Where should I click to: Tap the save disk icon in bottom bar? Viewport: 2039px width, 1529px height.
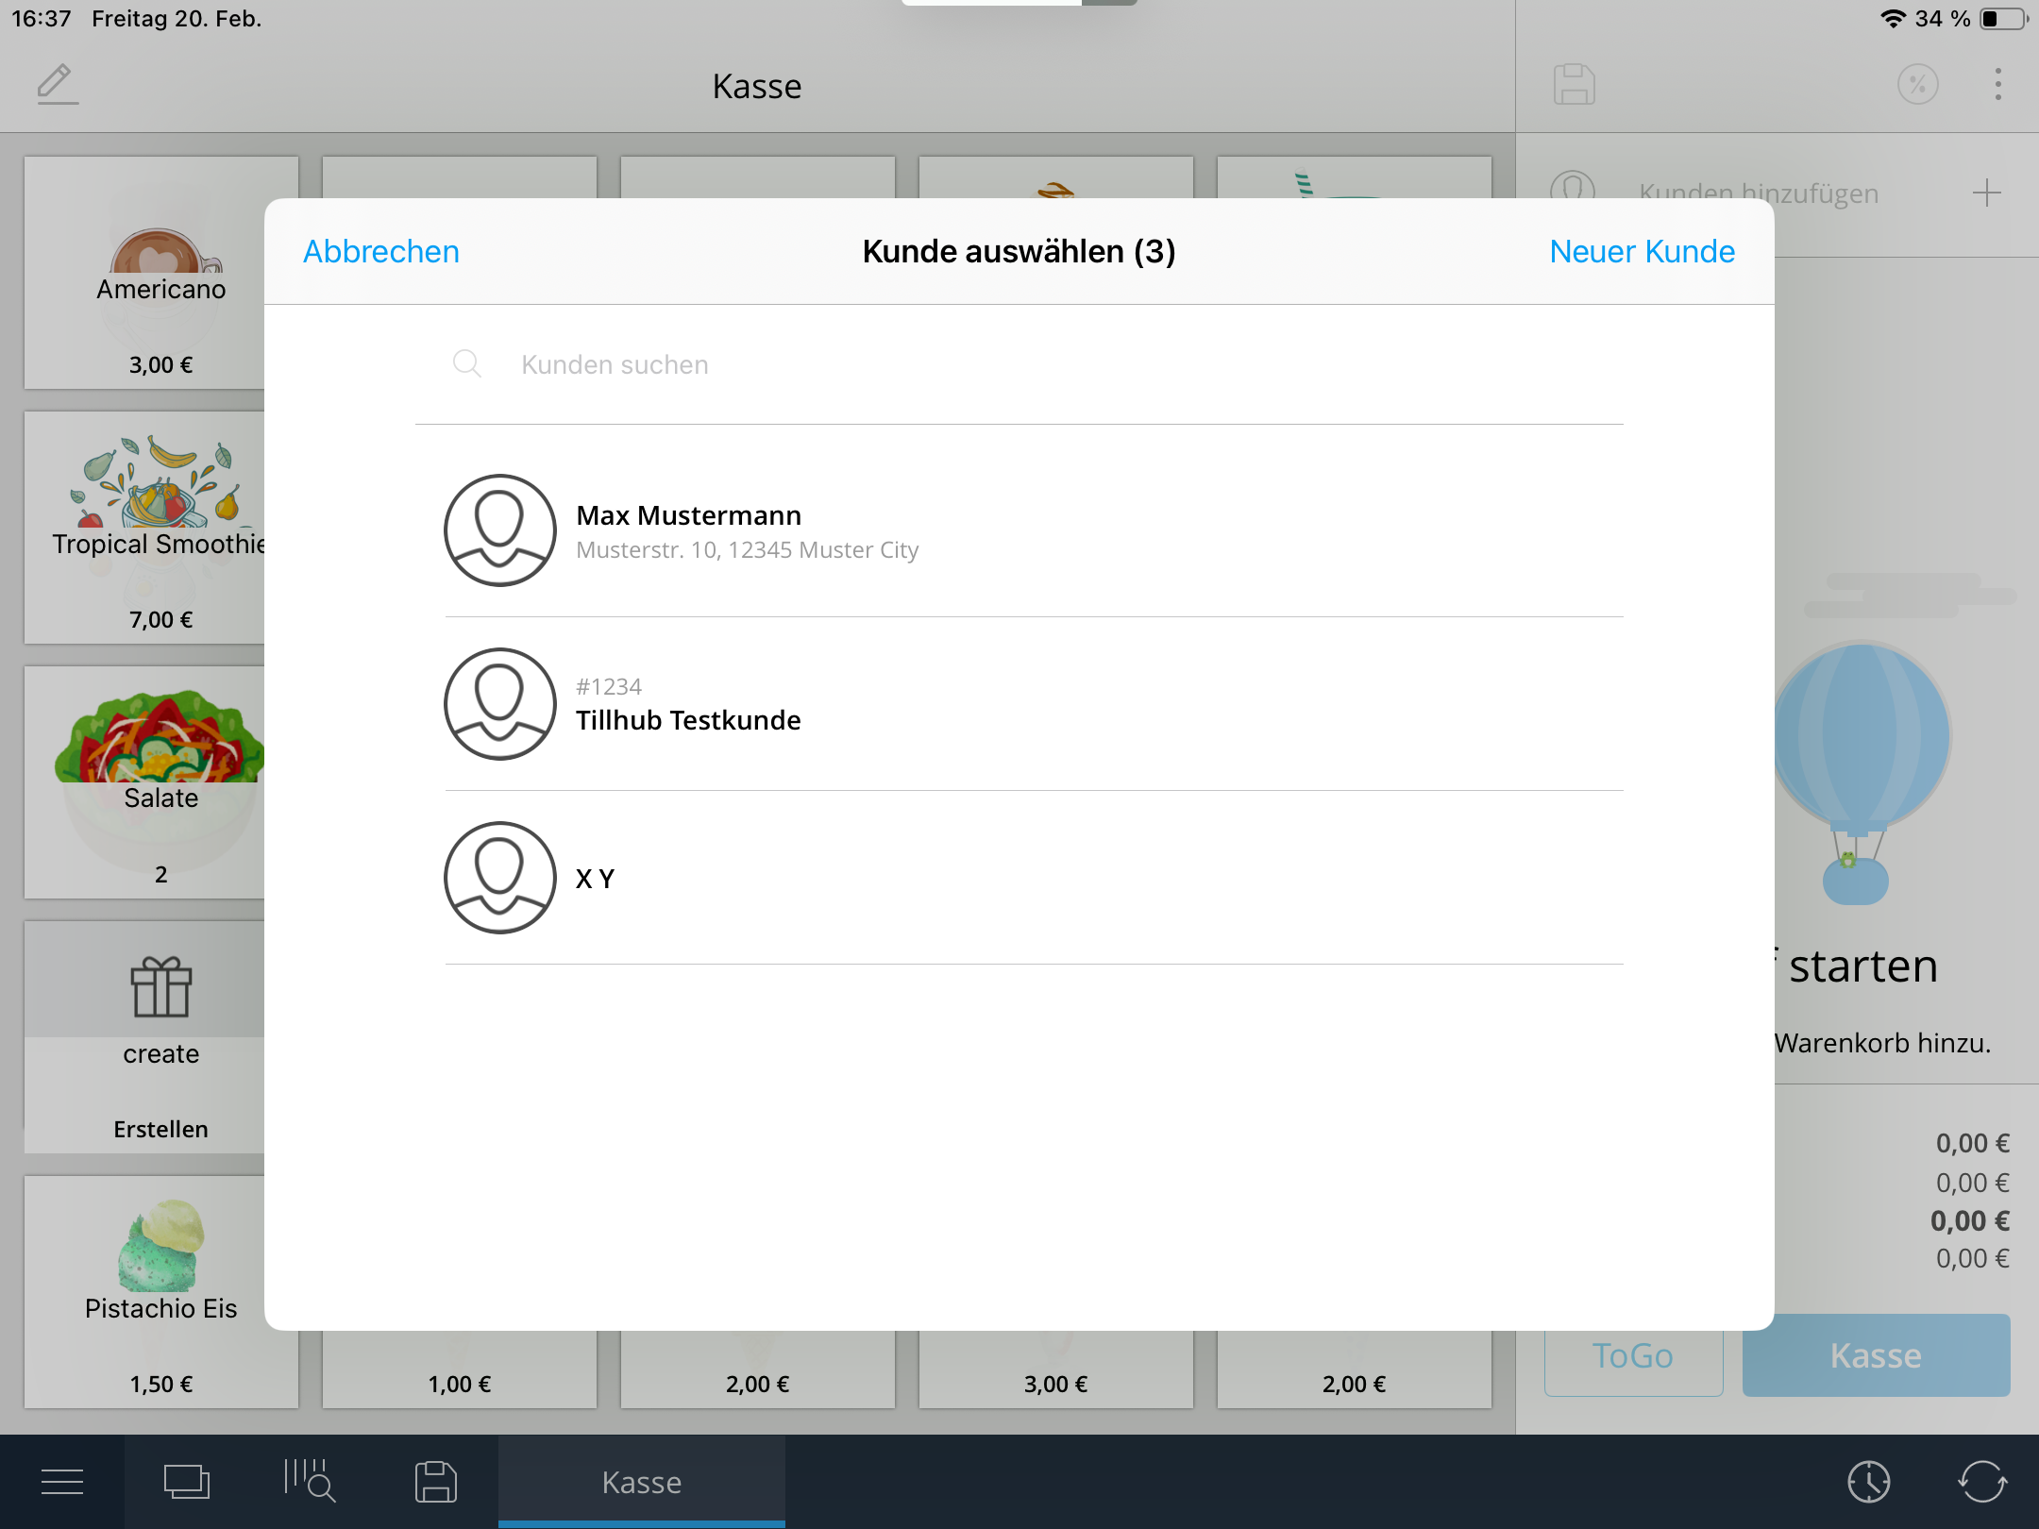point(435,1482)
